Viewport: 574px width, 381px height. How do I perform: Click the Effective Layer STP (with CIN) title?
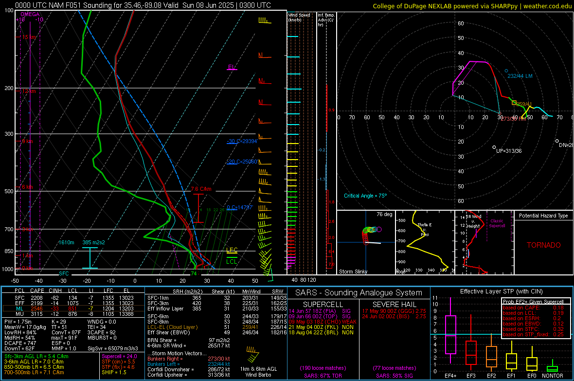pyautogui.click(x=501, y=291)
